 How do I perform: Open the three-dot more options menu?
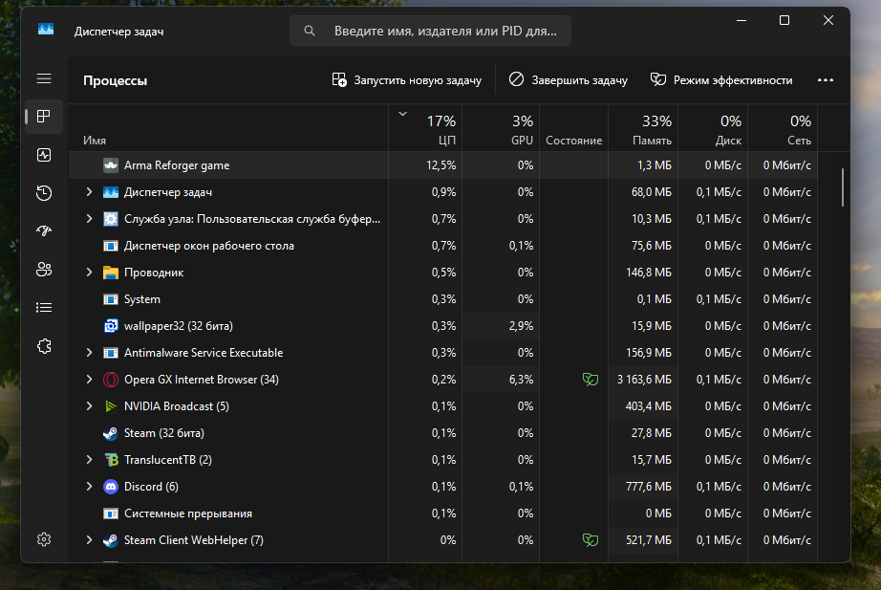(x=826, y=80)
